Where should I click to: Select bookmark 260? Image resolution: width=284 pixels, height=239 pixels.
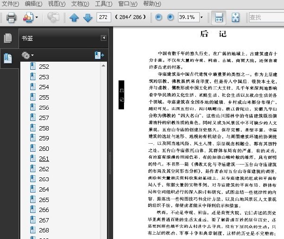click(x=44, y=148)
